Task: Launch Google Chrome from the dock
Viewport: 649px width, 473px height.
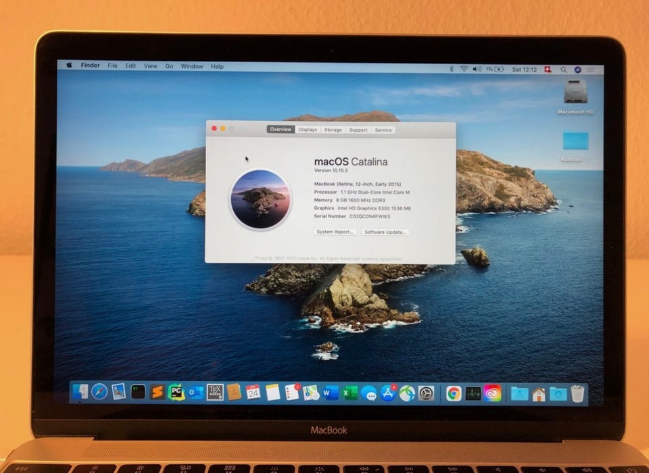Action: point(454,393)
